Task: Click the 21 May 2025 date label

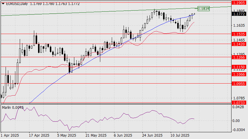Action: [96, 135]
